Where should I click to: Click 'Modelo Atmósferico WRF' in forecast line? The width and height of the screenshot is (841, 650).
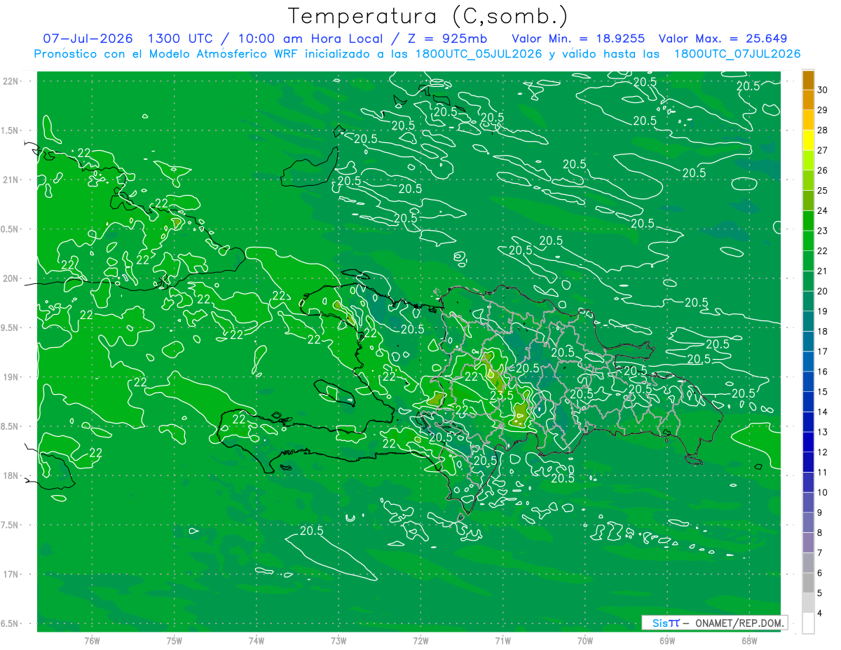coord(225,54)
